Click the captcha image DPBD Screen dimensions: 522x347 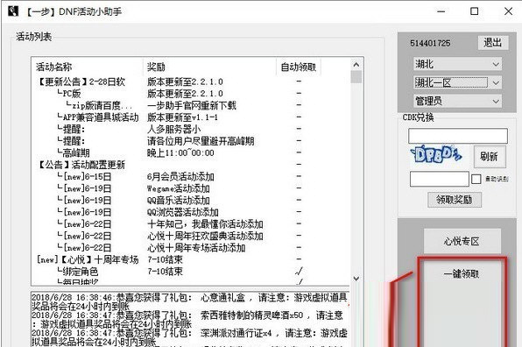click(x=436, y=155)
